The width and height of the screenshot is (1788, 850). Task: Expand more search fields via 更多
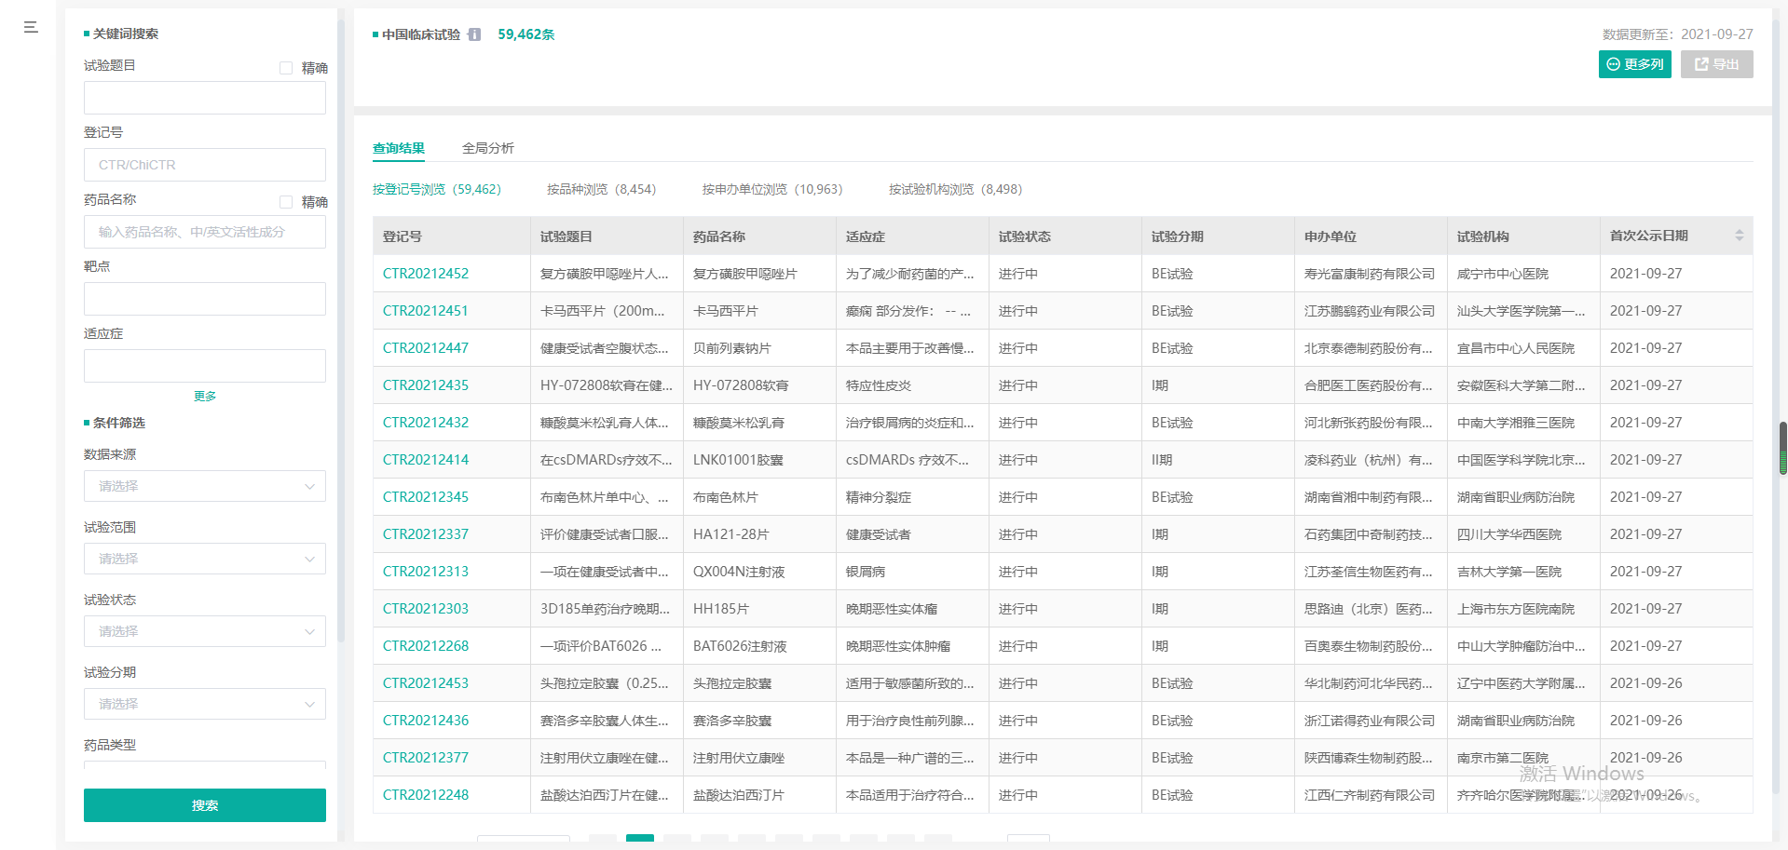pyautogui.click(x=205, y=396)
